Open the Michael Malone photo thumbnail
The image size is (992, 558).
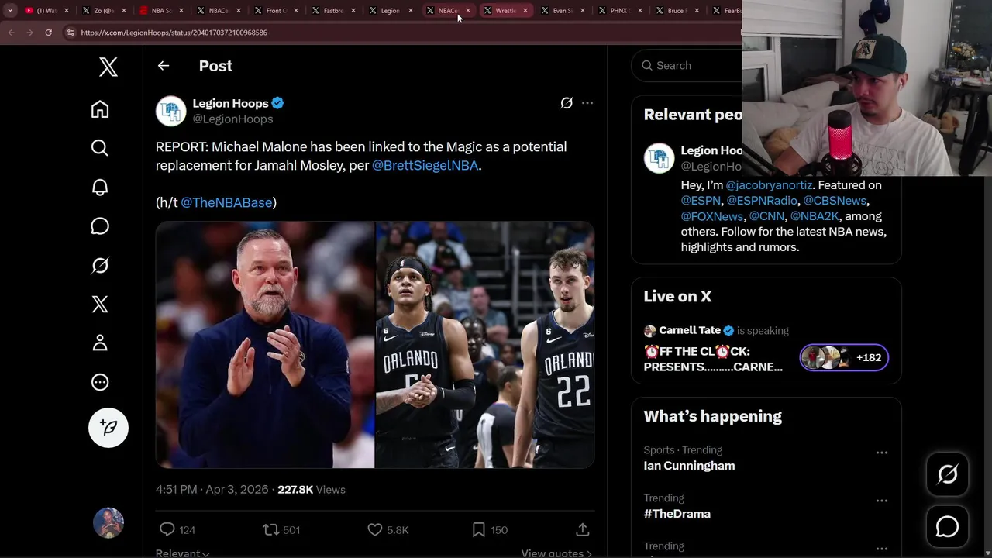tap(265, 345)
